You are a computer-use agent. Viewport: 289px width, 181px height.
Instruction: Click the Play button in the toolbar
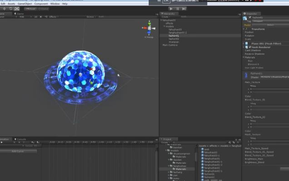coord(171,9)
